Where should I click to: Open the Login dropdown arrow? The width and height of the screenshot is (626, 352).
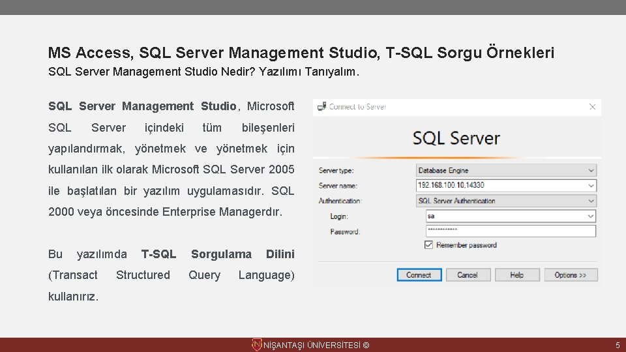point(590,216)
